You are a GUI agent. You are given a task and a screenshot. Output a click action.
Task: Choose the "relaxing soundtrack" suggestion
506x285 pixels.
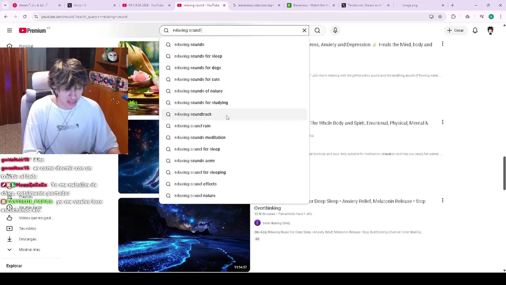[234, 114]
